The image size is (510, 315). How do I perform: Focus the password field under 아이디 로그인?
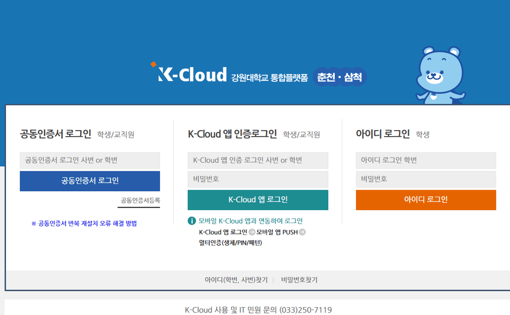[426, 179]
